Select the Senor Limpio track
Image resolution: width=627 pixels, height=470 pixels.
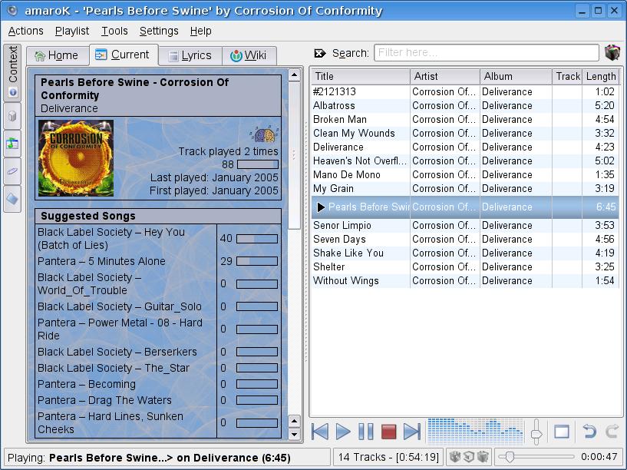pos(465,225)
